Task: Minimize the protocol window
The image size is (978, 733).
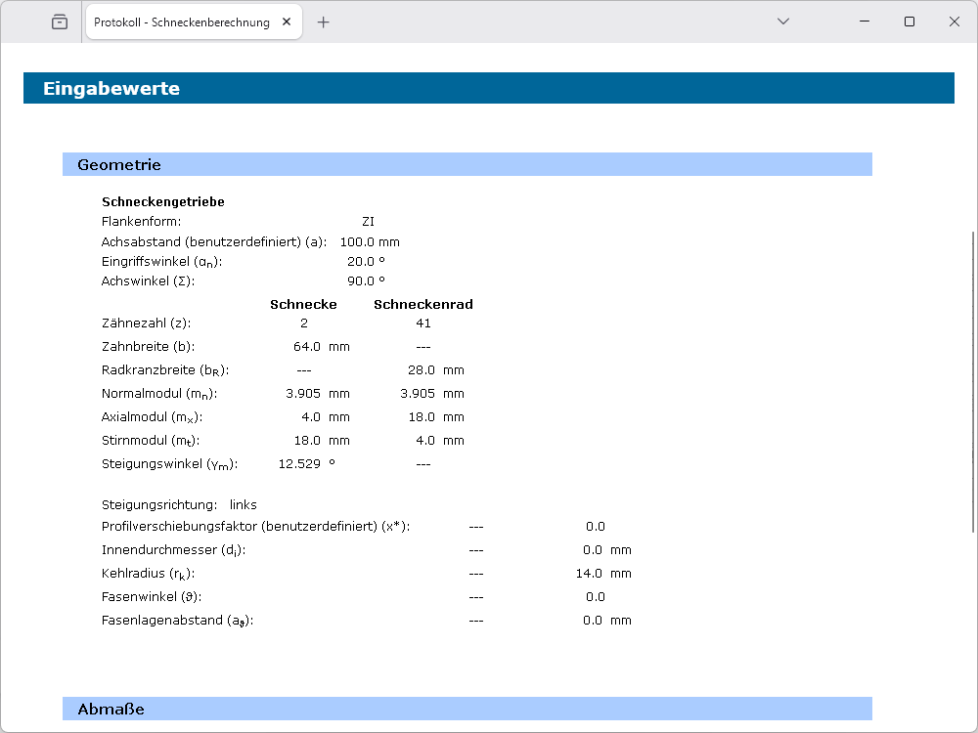Action: pos(864,22)
